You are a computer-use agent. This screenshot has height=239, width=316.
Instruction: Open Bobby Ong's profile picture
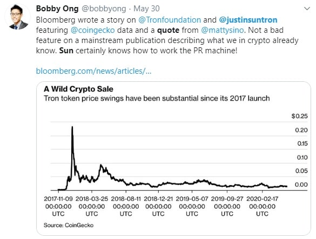coord(18,17)
